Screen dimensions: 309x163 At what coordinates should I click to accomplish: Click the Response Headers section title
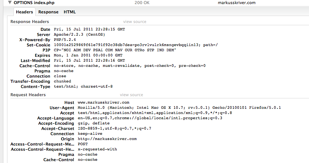(x=30, y=22)
